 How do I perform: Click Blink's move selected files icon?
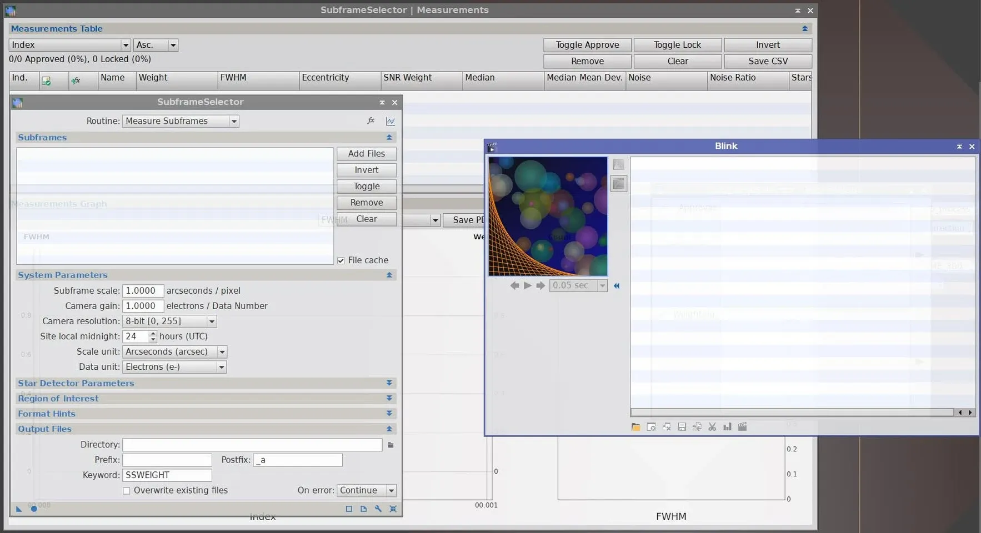[x=697, y=426]
